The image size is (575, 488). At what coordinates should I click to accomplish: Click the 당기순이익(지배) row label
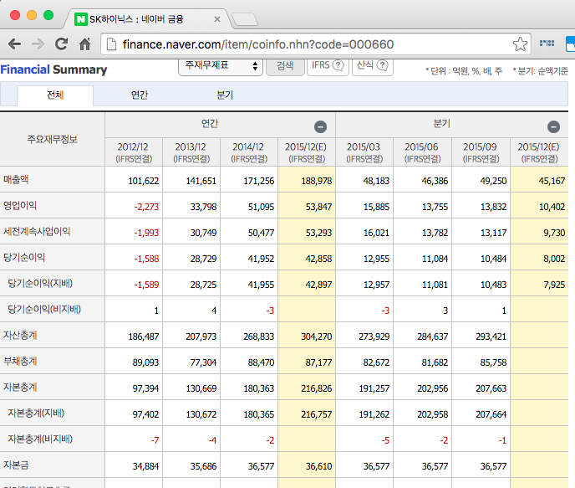click(x=40, y=283)
